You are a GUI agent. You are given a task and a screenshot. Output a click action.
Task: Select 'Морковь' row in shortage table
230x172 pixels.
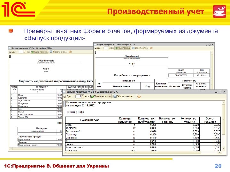(143, 138)
